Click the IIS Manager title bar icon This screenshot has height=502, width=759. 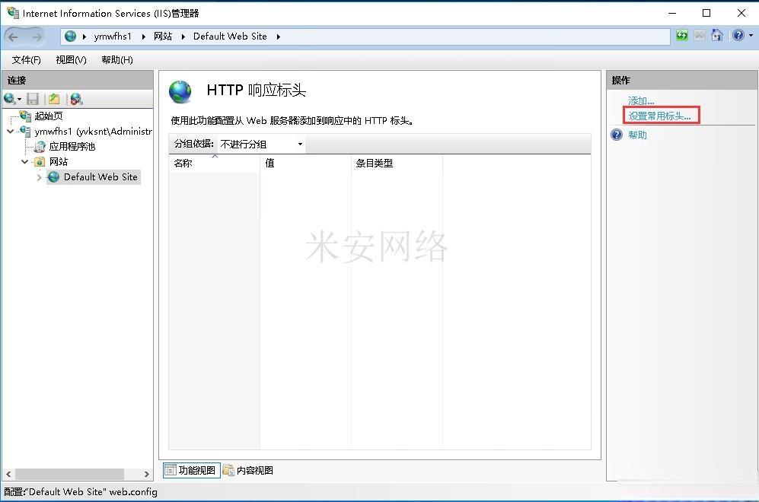pos(13,13)
